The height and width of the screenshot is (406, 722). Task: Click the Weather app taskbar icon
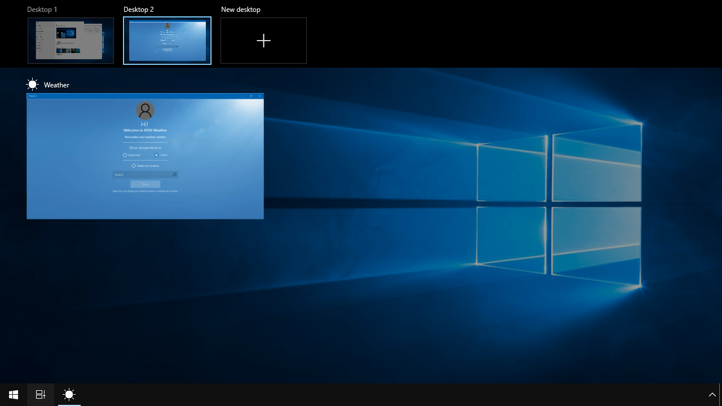[x=69, y=395]
